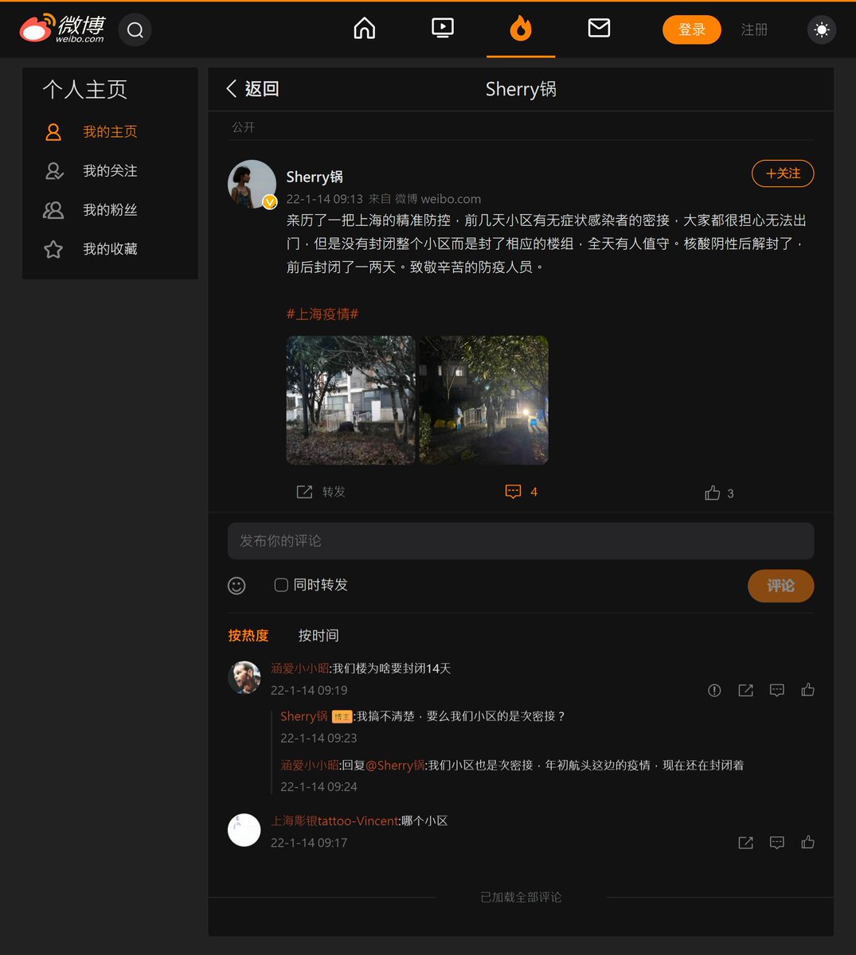Viewport: 856px width, 955px height.
Task: Reply to 上海彫银tattoo-Vincent's comment via bubble icon
Action: tap(777, 842)
